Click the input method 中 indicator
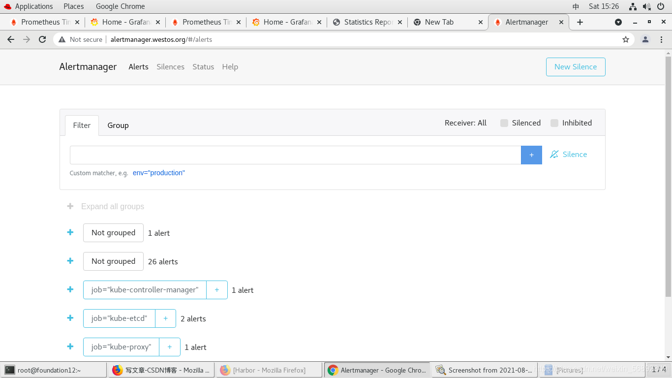Image resolution: width=672 pixels, height=378 pixels. tap(576, 6)
